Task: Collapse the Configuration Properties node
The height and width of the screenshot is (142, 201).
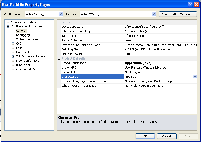Action: coord(8,26)
